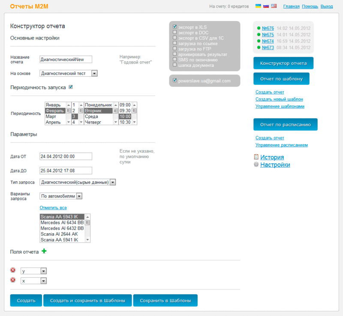This screenshot has width=343, height=316.
Task: Open 'Управление расписанием' link
Action: coord(282,145)
